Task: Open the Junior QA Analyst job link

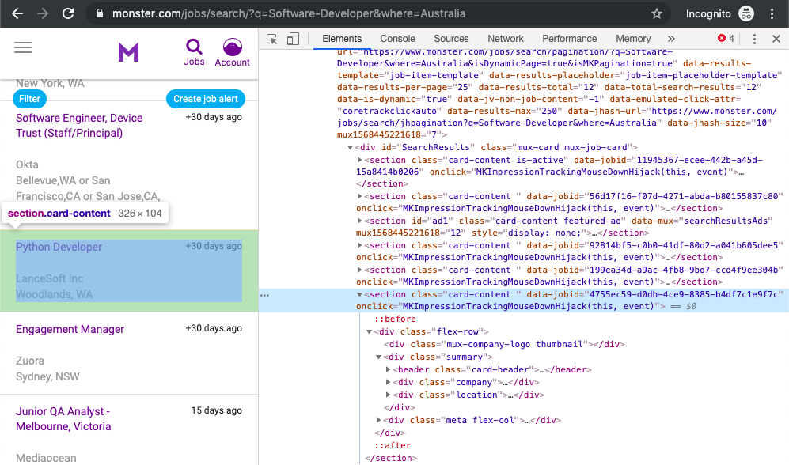Action: [x=63, y=419]
